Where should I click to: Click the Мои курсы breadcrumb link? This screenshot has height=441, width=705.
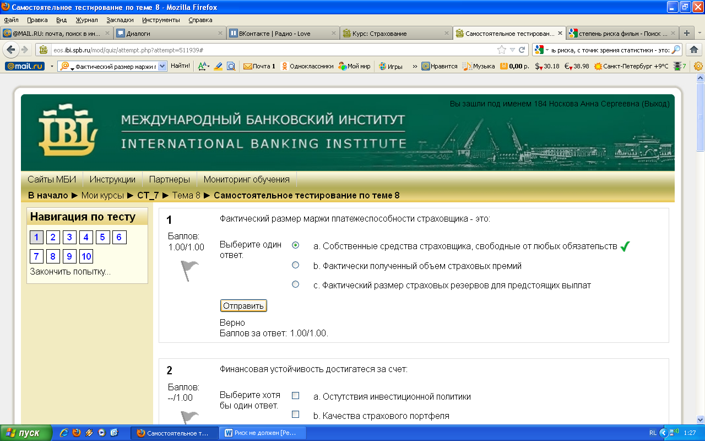(x=102, y=195)
